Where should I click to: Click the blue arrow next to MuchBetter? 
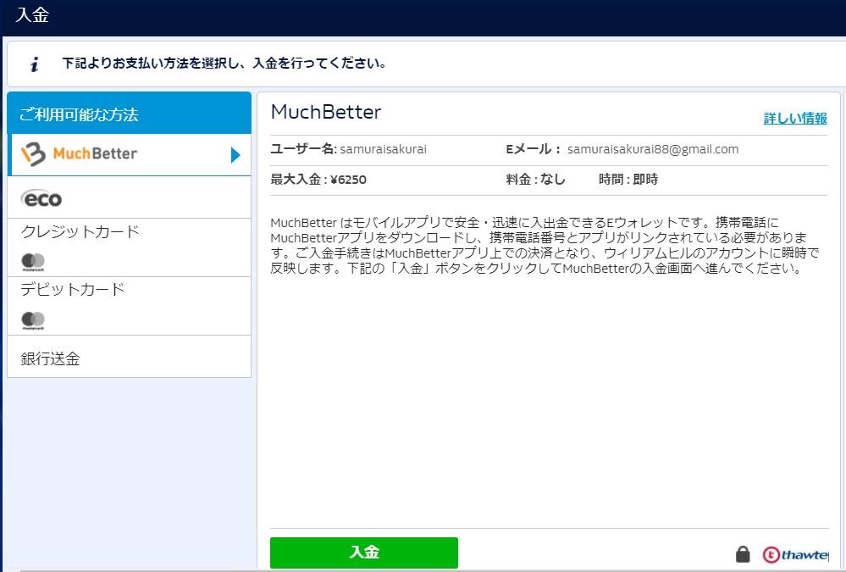pos(235,155)
